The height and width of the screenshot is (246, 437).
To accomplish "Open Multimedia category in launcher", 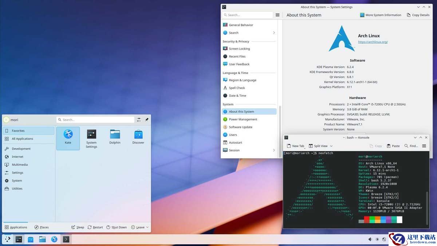I will (29, 165).
